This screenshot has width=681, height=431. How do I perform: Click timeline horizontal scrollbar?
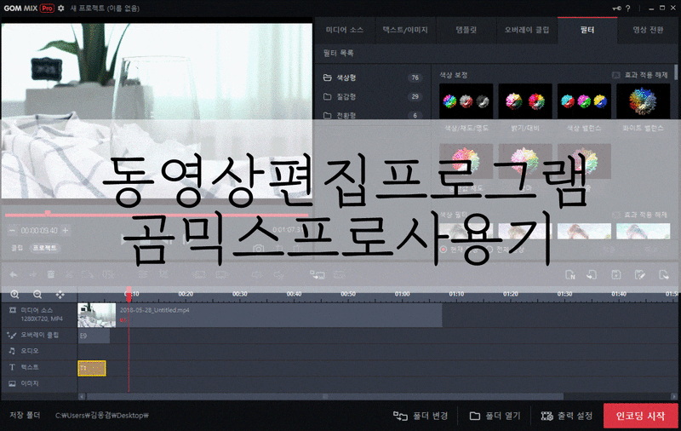pos(325,396)
